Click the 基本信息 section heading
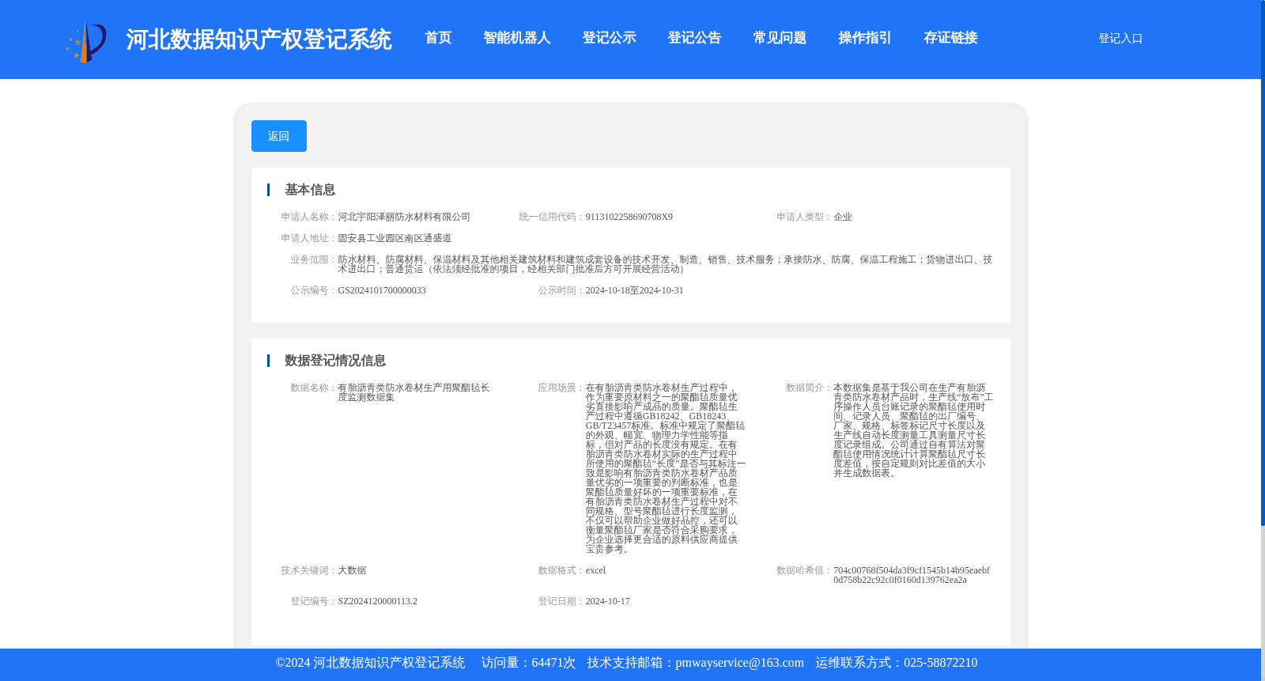This screenshot has width=1265, height=681. coord(310,190)
